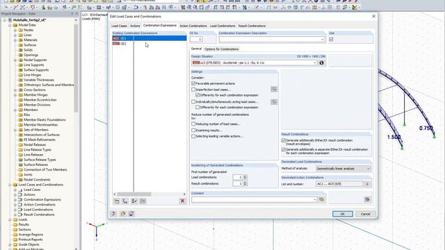
Task: Open Options for Combinations sub-tab
Action: click(x=221, y=49)
